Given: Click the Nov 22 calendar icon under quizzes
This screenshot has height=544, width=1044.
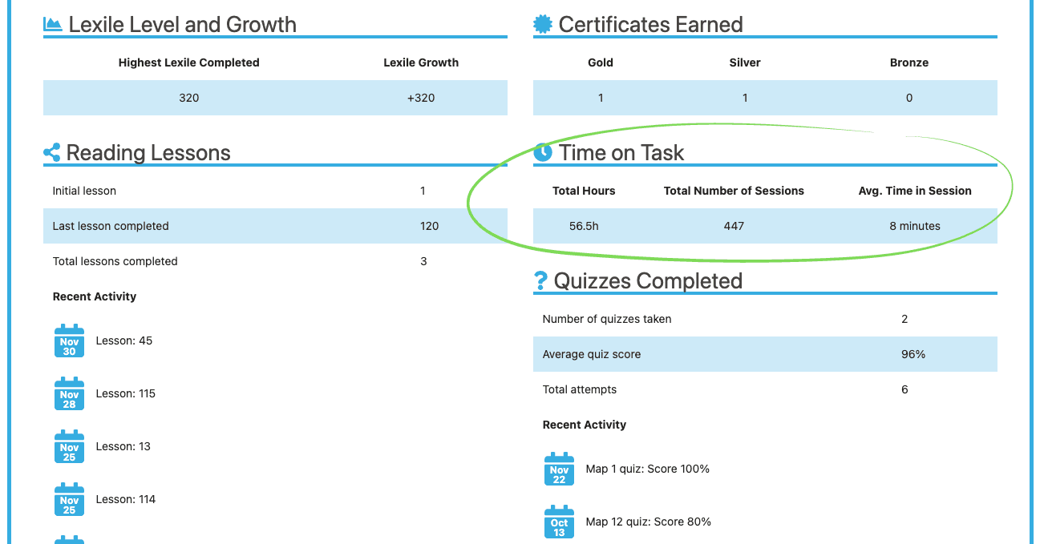Looking at the screenshot, I should [559, 469].
